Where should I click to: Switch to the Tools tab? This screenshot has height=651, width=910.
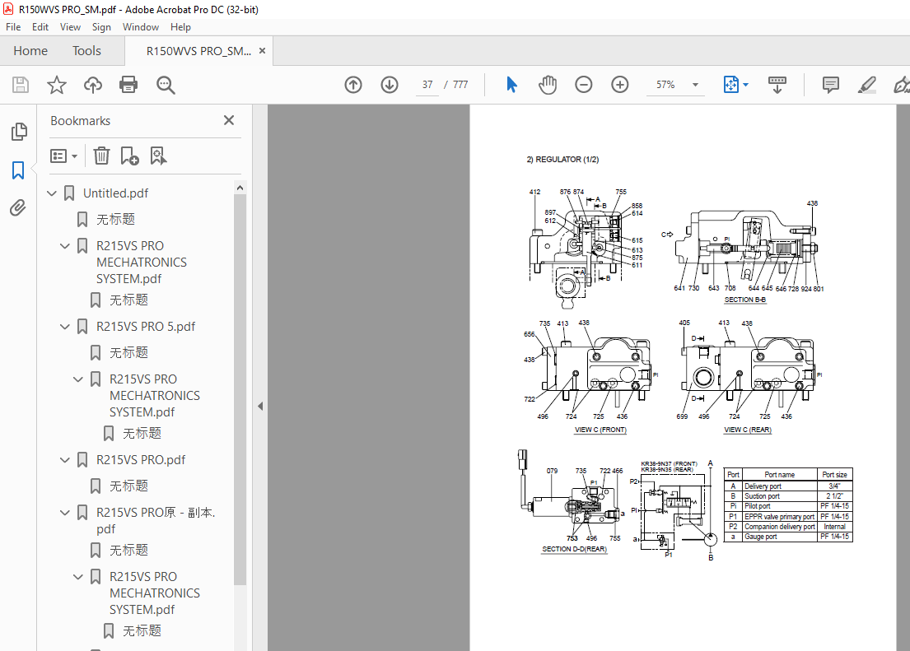click(x=86, y=51)
